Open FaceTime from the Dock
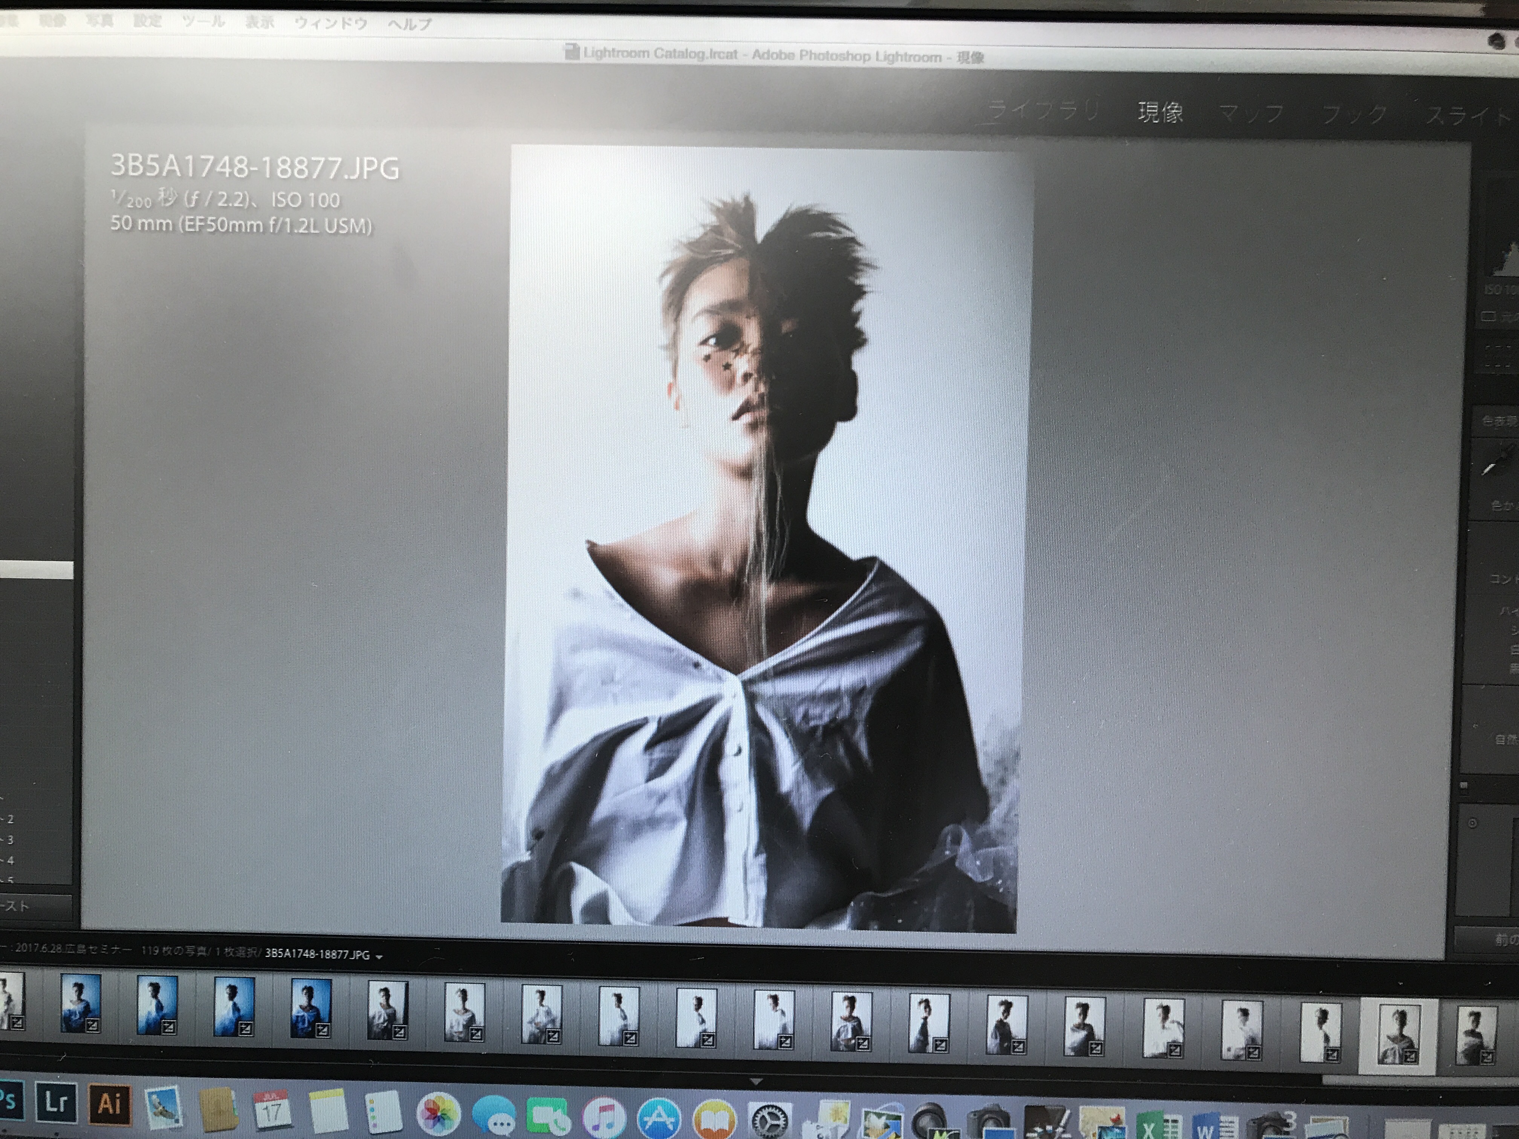1519x1139 pixels. click(x=549, y=1118)
